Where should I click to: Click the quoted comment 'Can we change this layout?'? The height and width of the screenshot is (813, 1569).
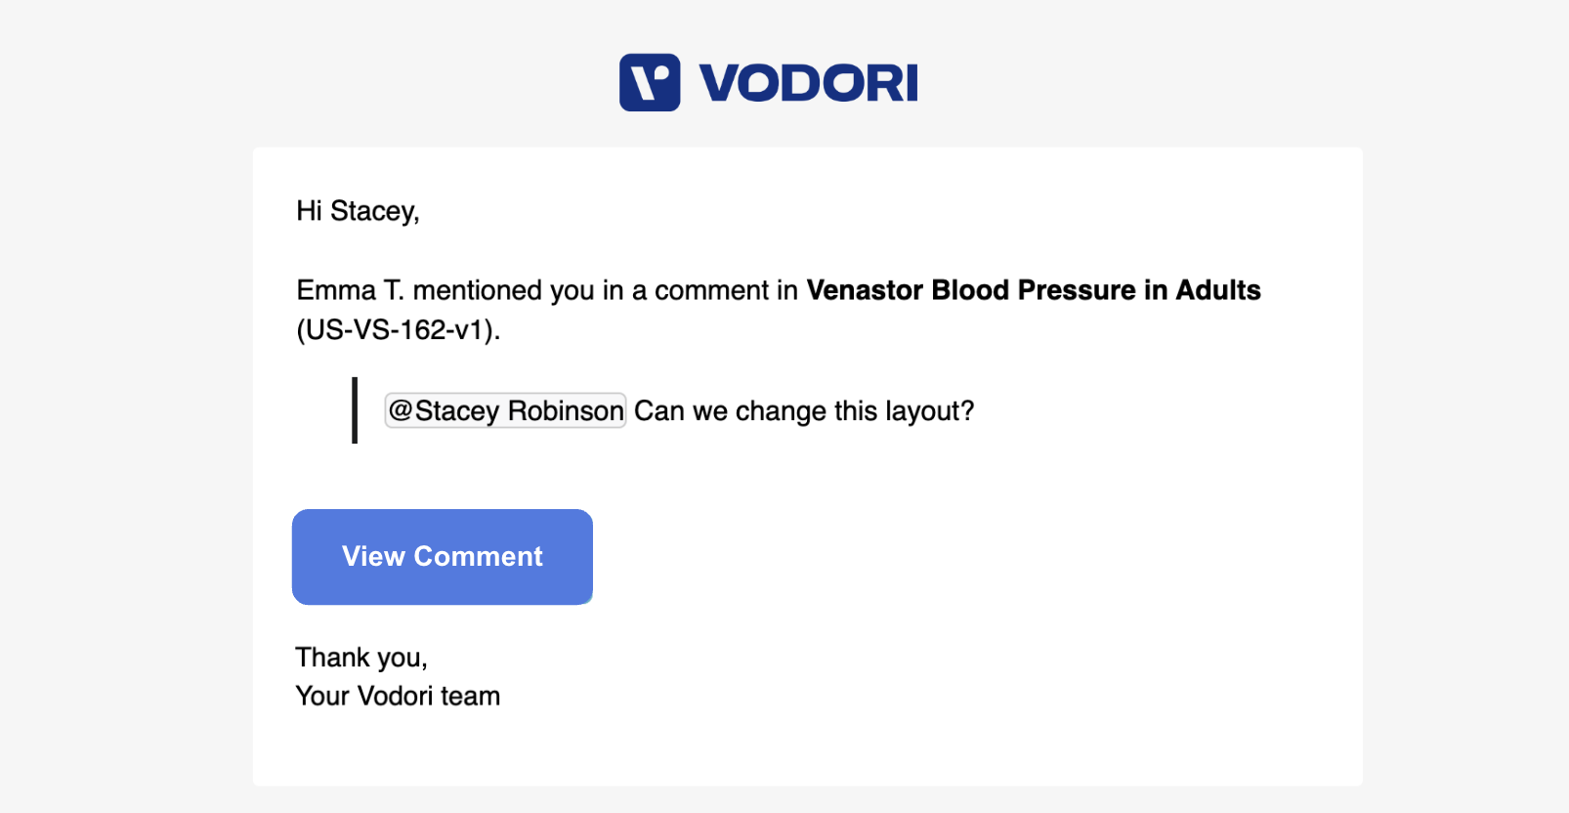(x=804, y=411)
